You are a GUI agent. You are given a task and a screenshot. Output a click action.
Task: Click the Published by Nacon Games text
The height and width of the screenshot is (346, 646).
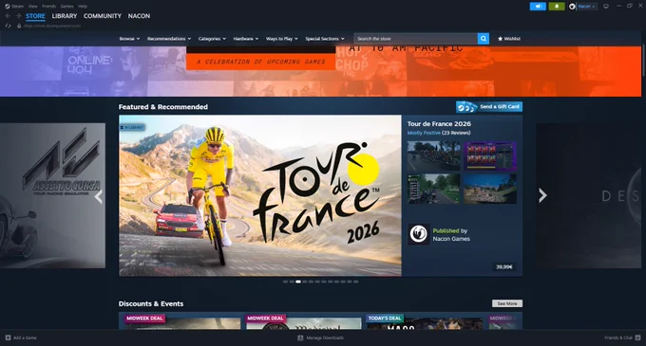tap(451, 235)
